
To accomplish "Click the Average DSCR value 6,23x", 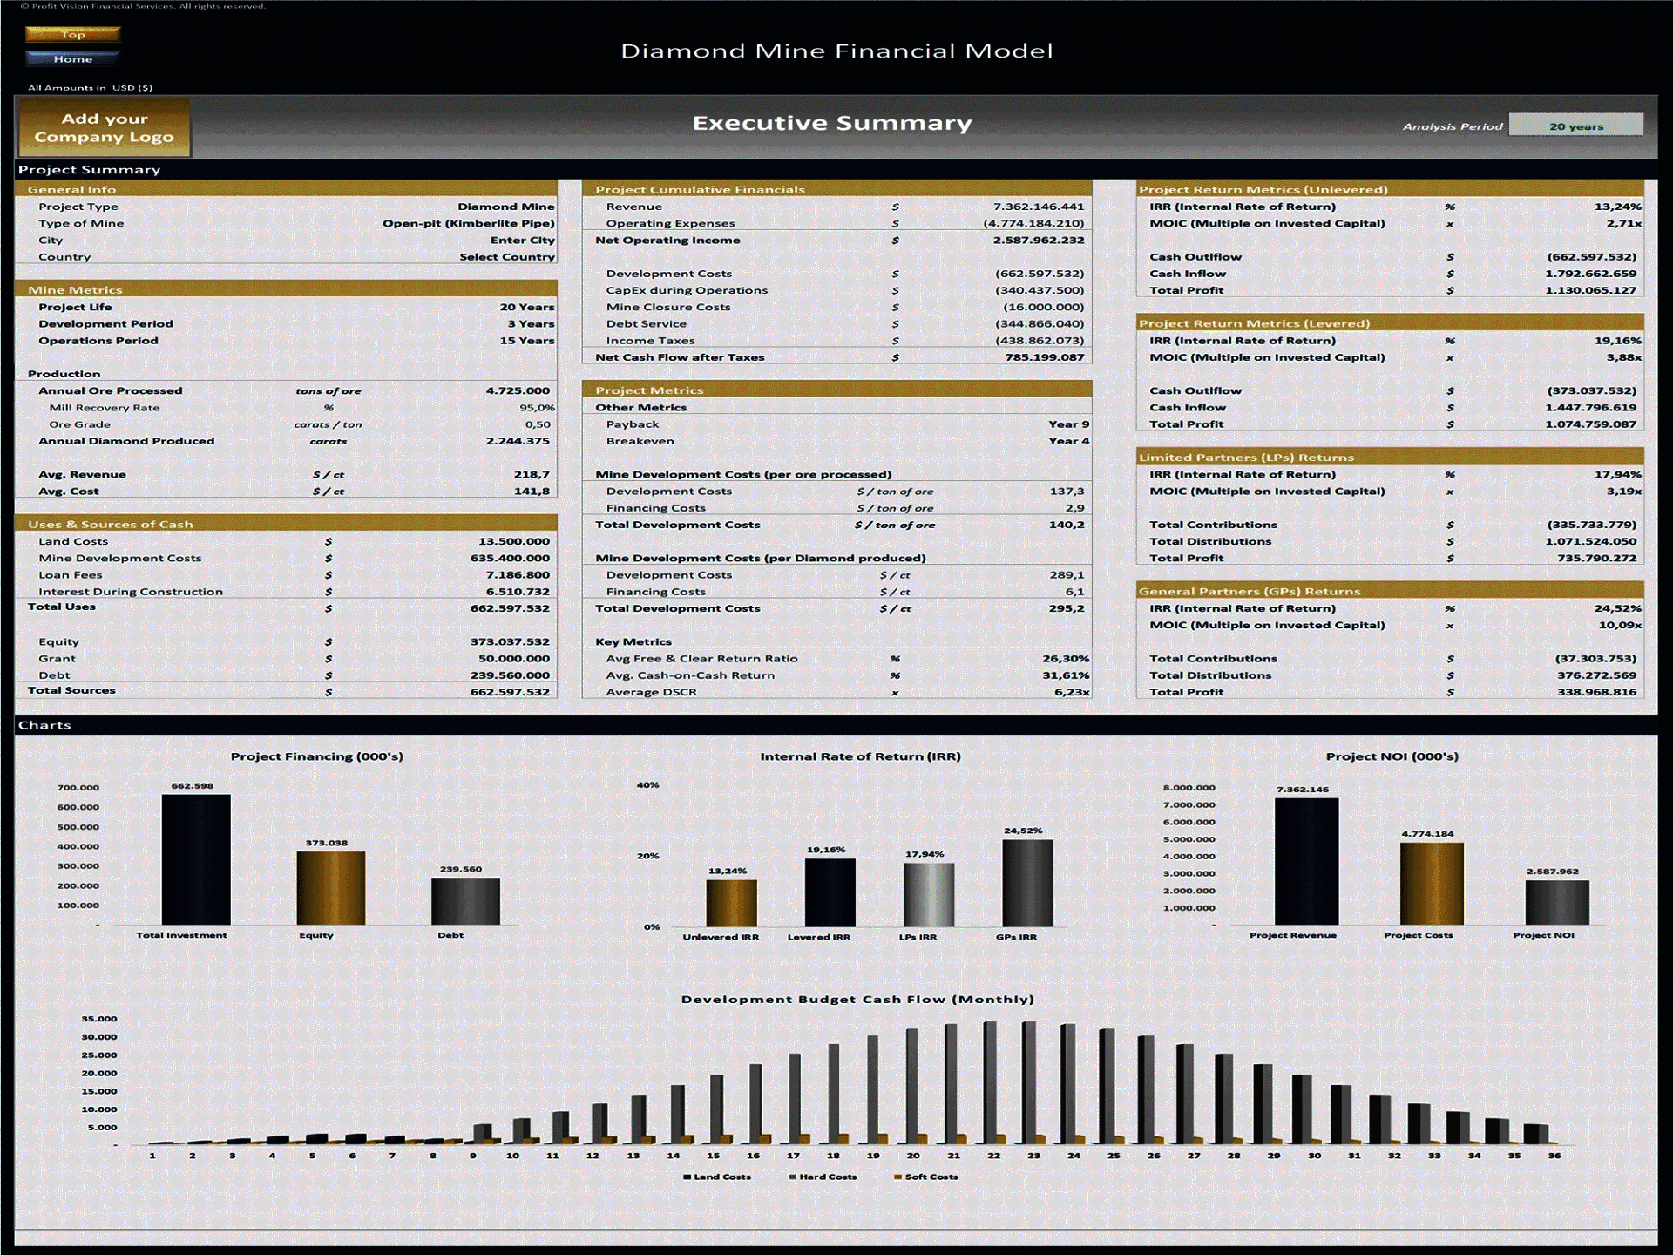I will [x=1072, y=693].
